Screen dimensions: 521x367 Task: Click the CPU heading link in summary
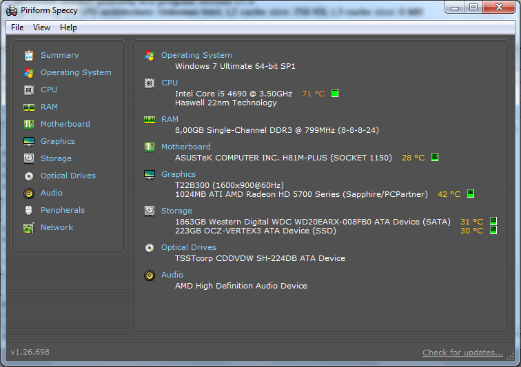(170, 83)
